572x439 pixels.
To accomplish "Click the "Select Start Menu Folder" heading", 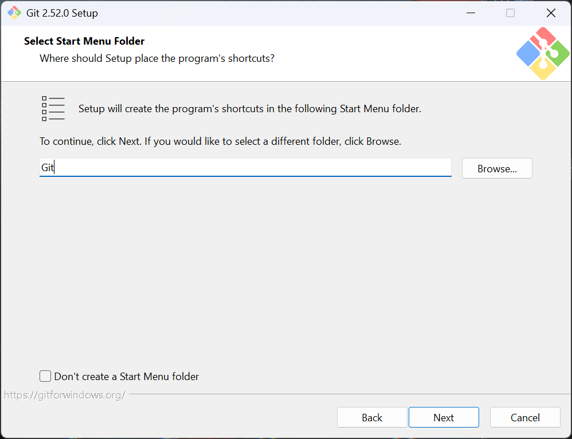I will [x=84, y=41].
